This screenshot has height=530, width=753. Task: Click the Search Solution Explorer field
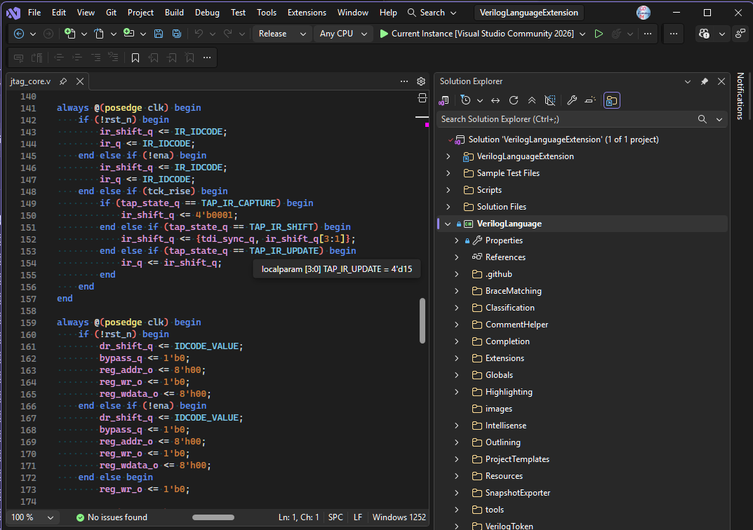566,119
